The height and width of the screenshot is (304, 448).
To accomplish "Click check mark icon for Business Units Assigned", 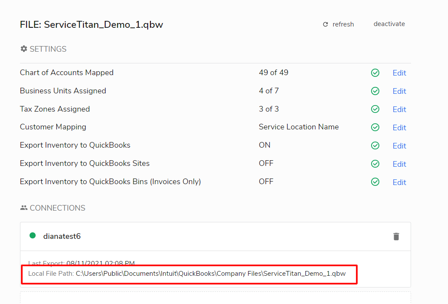I will click(x=375, y=91).
